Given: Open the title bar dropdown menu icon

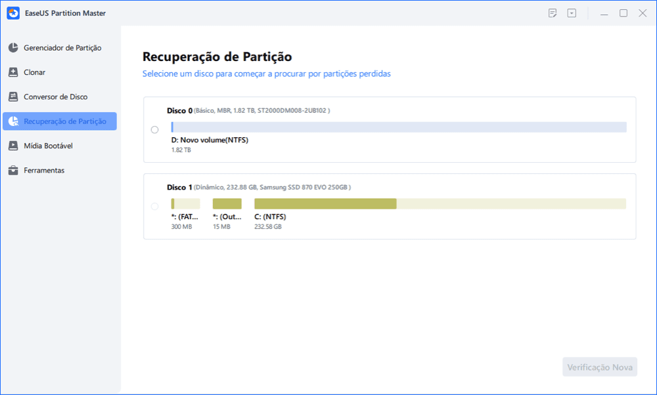Looking at the screenshot, I should point(572,13).
